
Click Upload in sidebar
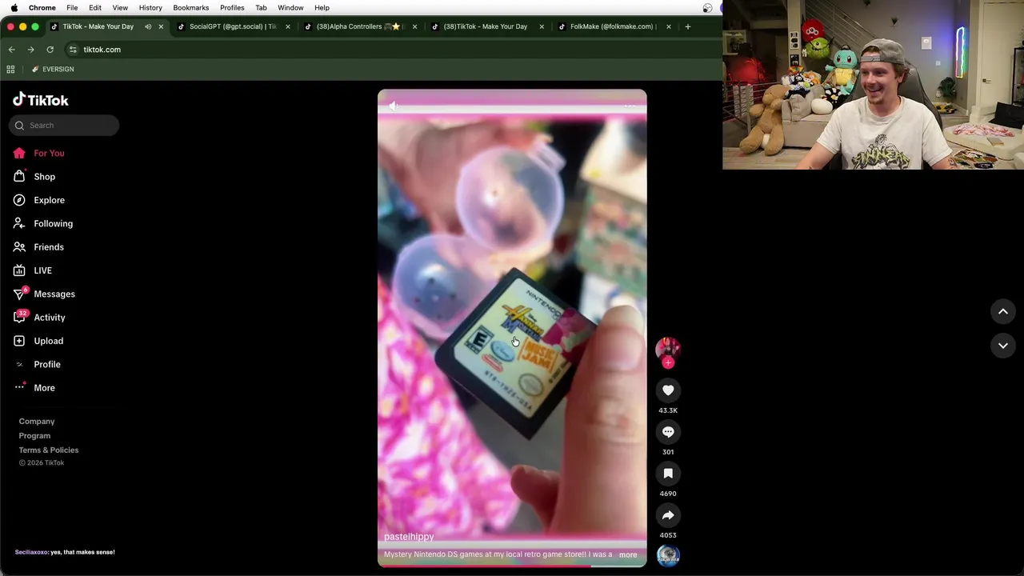coord(48,341)
